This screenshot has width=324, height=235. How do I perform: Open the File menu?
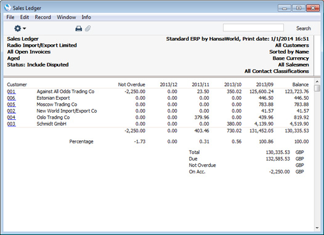point(10,17)
